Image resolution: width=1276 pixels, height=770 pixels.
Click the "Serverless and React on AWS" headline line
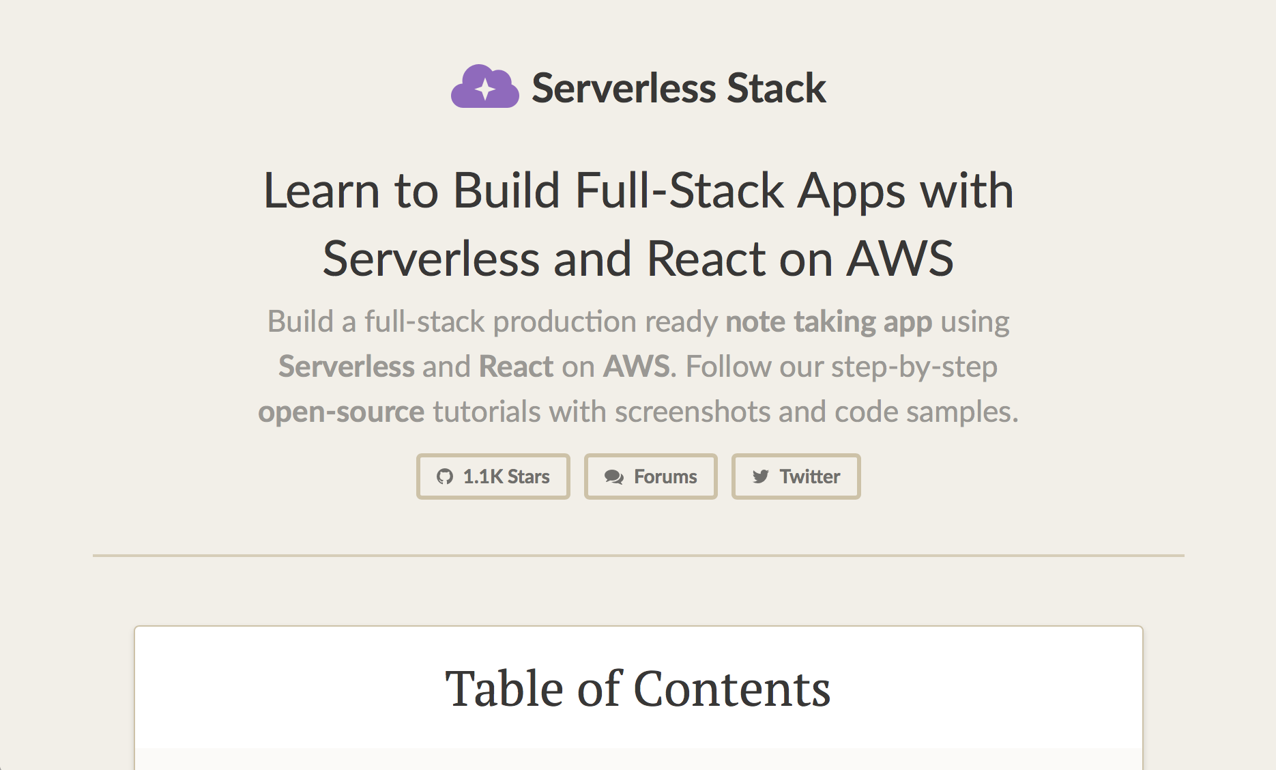pos(638,259)
